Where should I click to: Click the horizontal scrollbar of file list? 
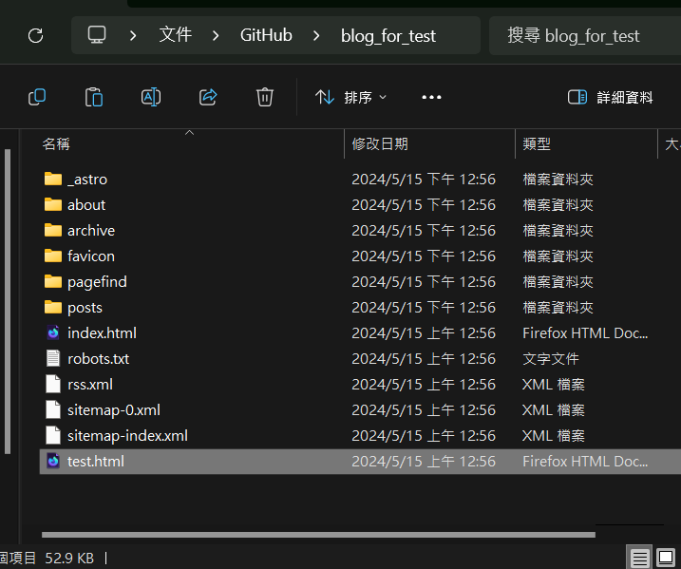318,535
